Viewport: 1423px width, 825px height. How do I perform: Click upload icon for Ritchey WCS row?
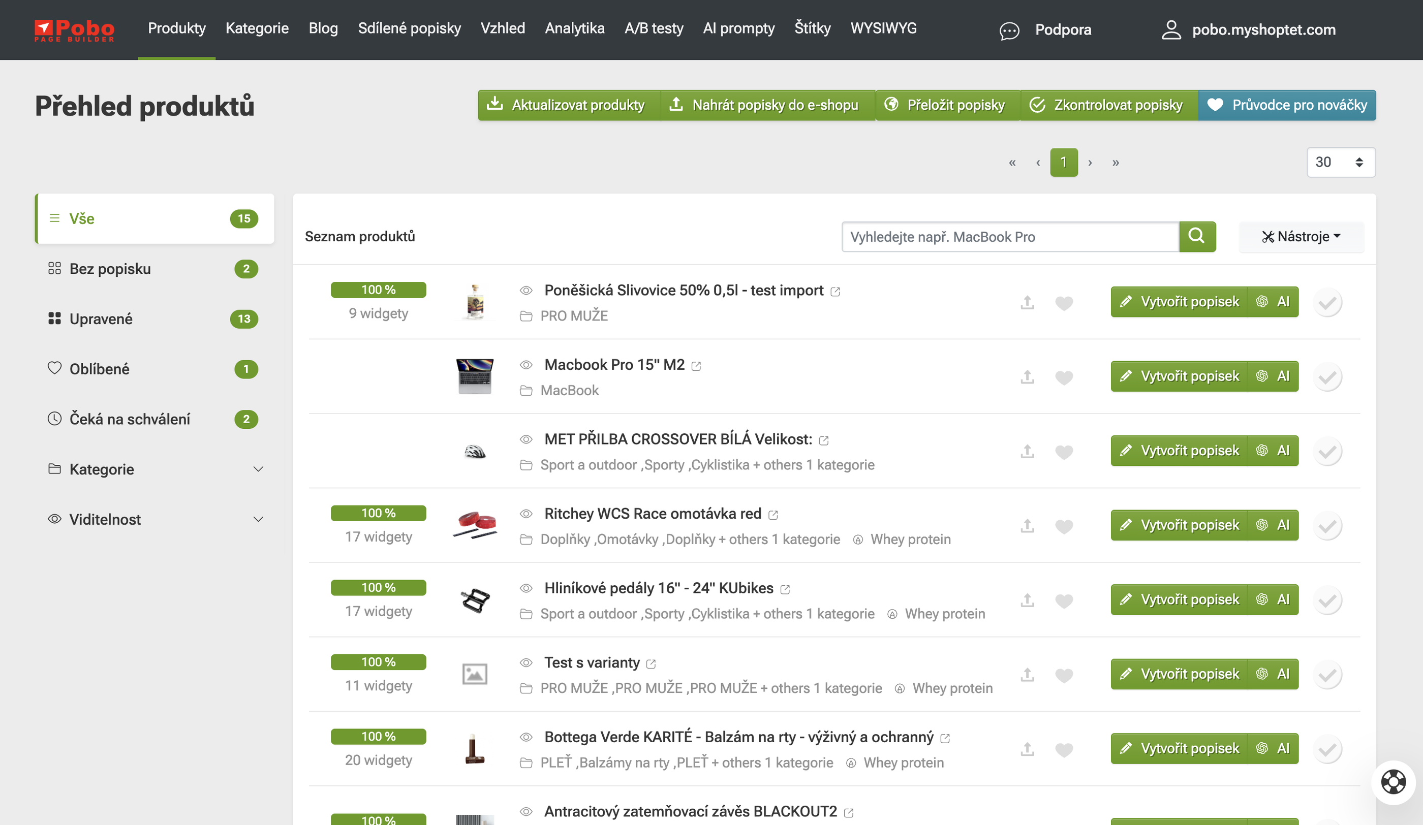pyautogui.click(x=1027, y=526)
